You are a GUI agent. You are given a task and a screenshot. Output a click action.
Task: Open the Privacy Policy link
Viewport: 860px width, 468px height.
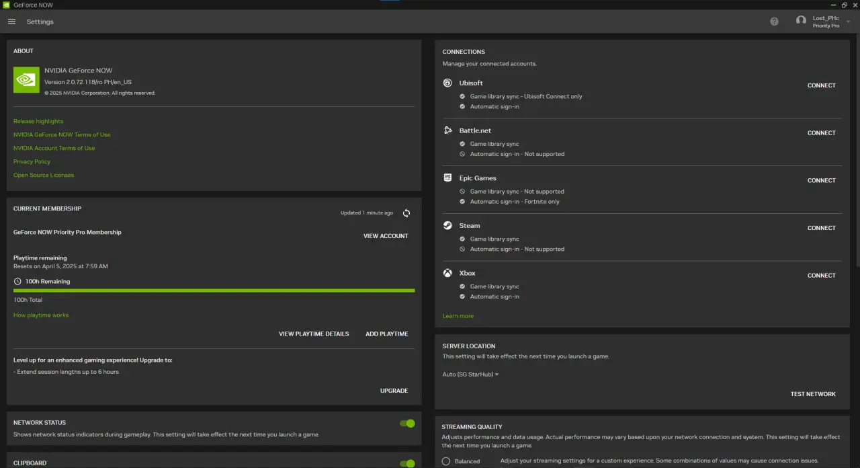pos(32,161)
